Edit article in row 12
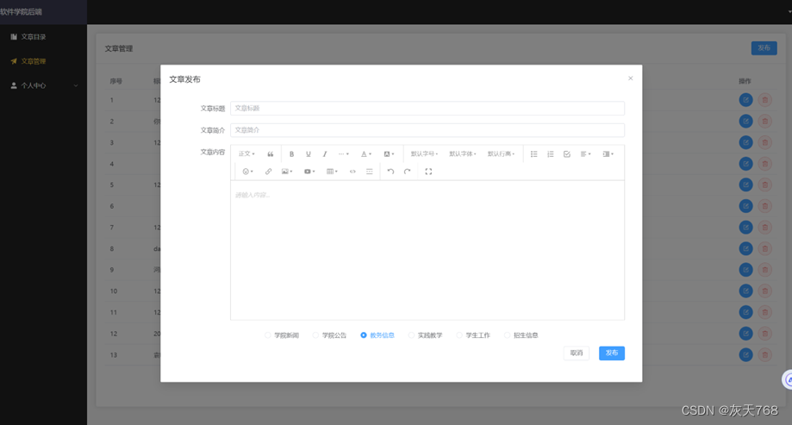 745,334
